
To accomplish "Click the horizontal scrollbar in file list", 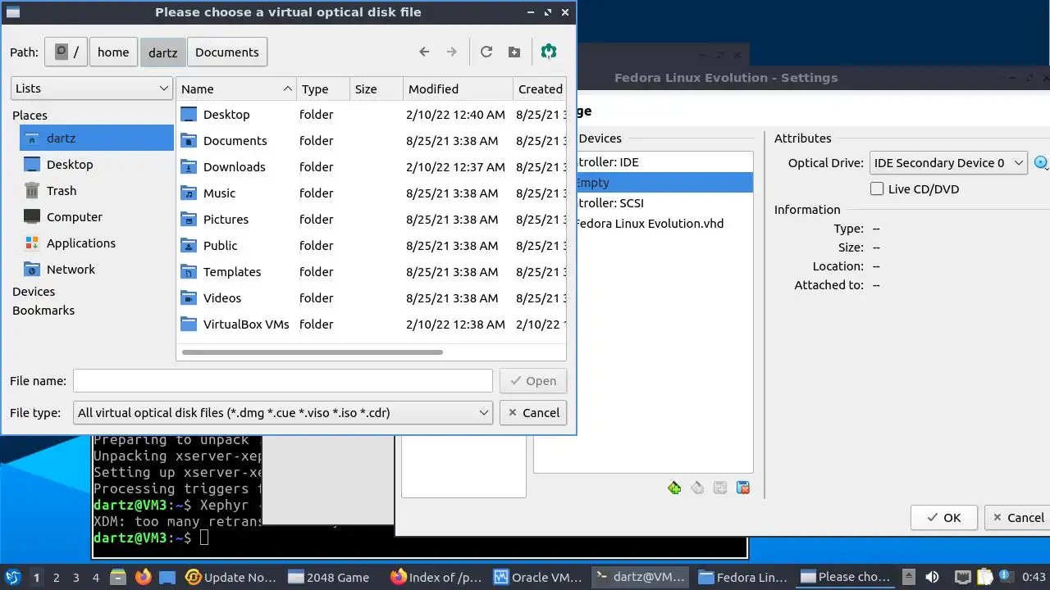I will 313,352.
